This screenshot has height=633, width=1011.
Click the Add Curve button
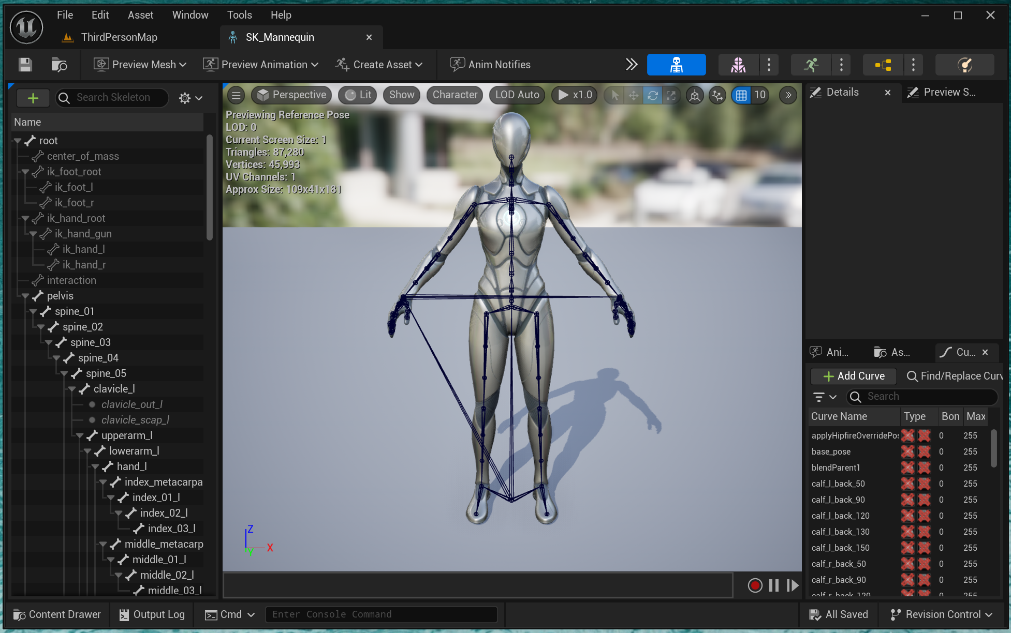click(x=854, y=376)
